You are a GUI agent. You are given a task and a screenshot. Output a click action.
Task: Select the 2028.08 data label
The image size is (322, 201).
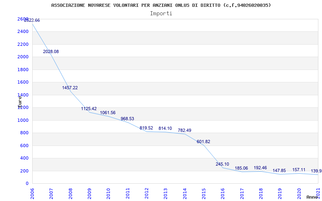point(51,52)
